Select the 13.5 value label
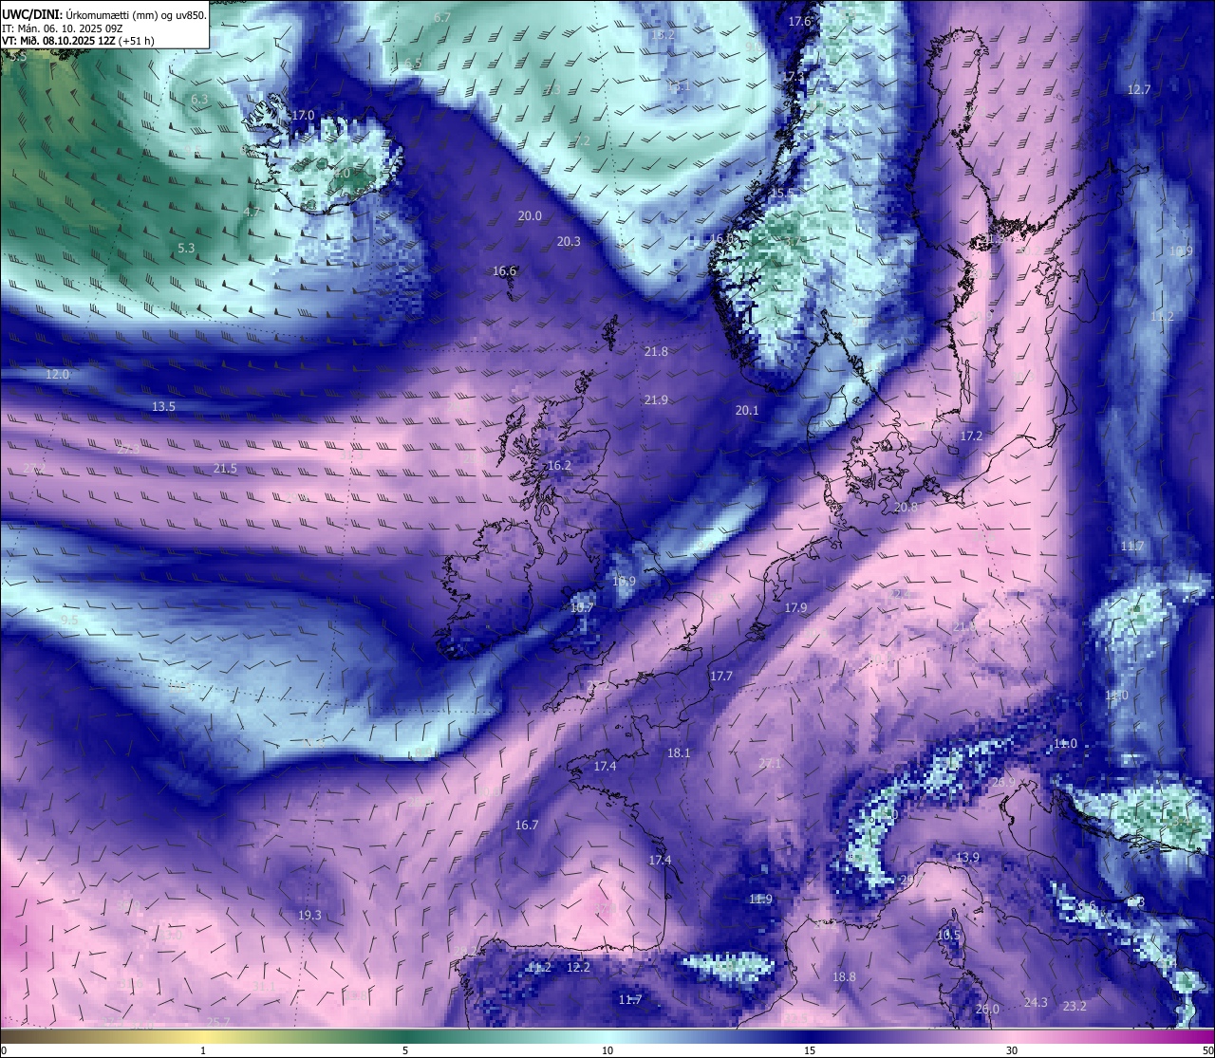Screen dimensions: 1215x1058 tap(163, 406)
